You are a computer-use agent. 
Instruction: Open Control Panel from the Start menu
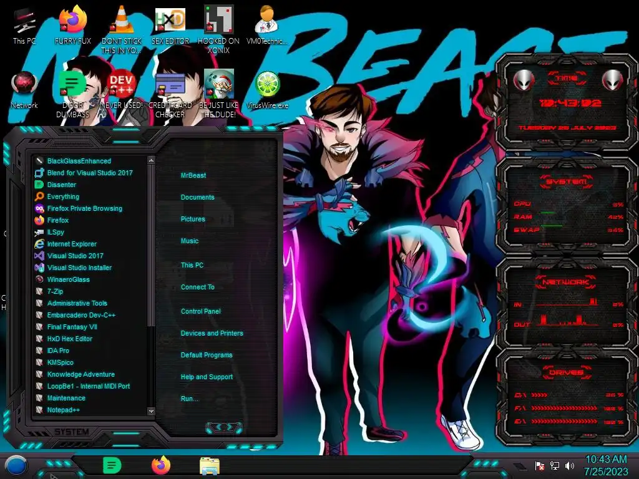click(200, 311)
